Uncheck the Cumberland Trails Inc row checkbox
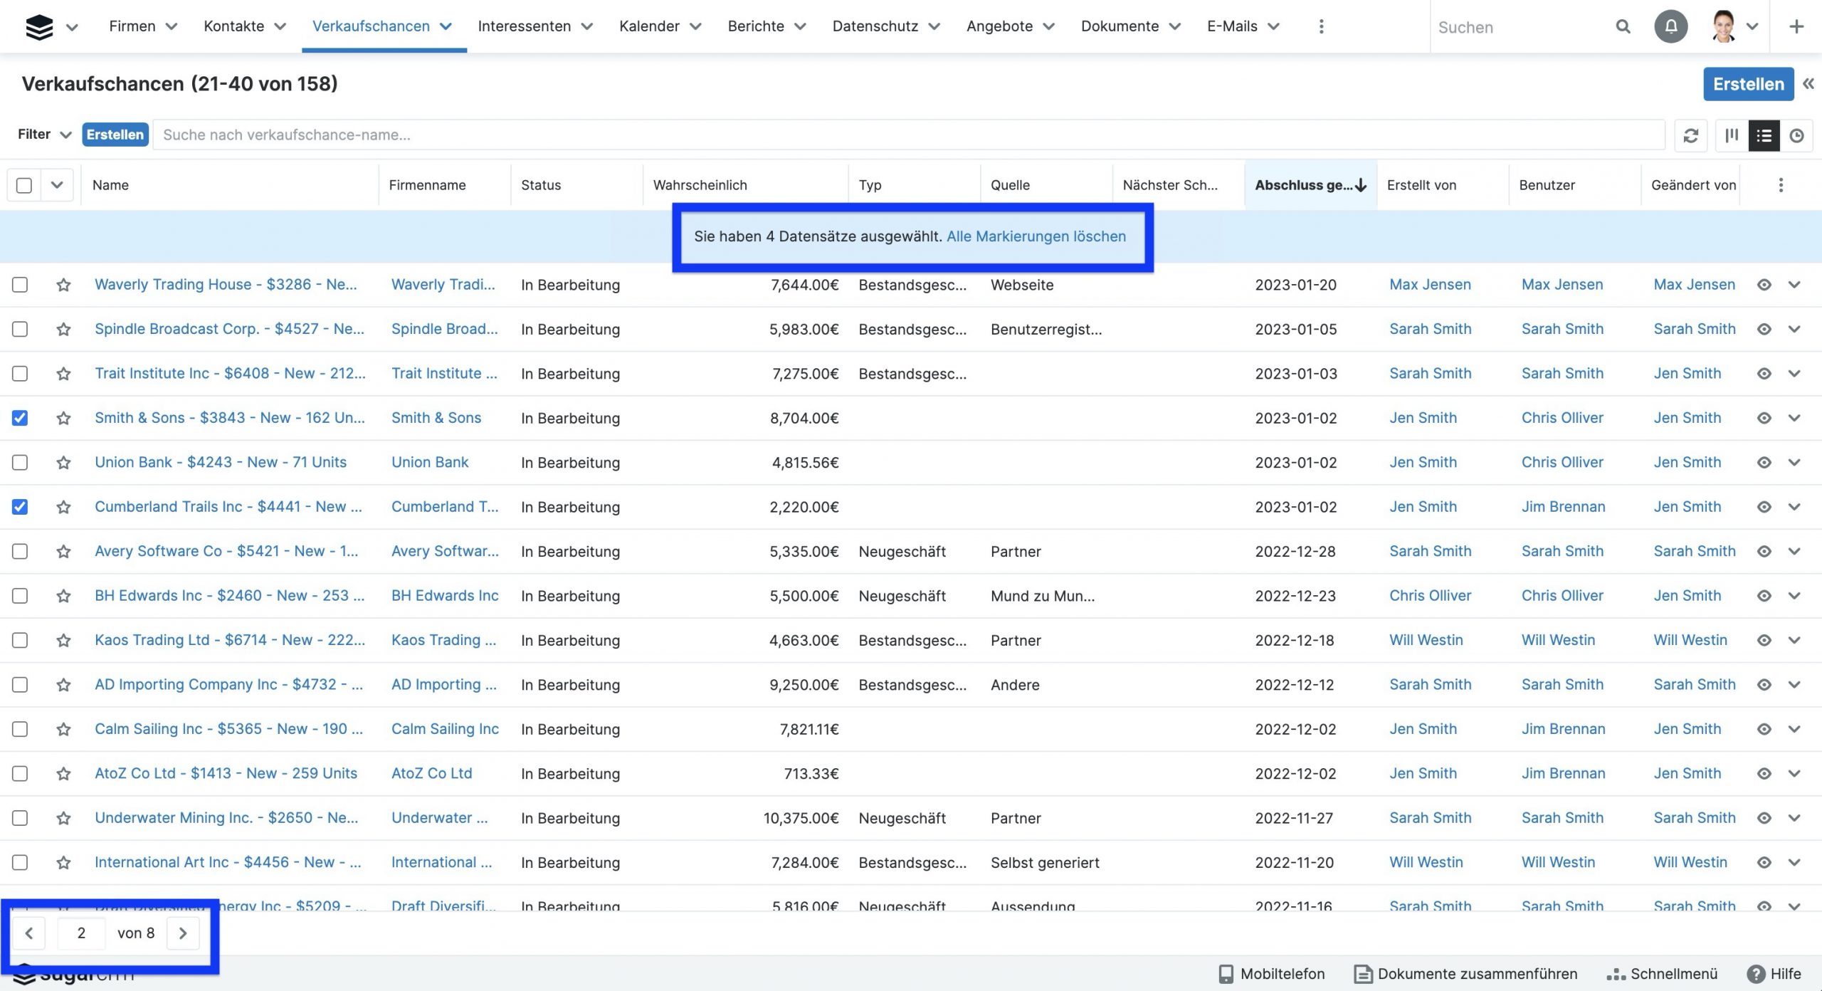 [20, 507]
